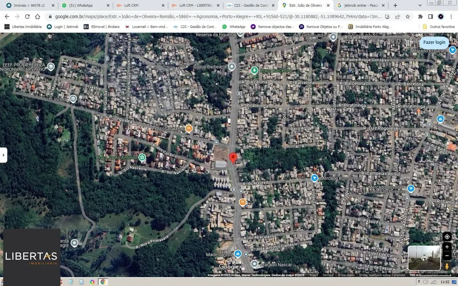
Task: Click orange restaurant marker near R. do Arvoredo
Action: (x=243, y=202)
